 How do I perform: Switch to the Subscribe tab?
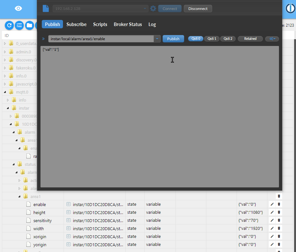point(76,24)
